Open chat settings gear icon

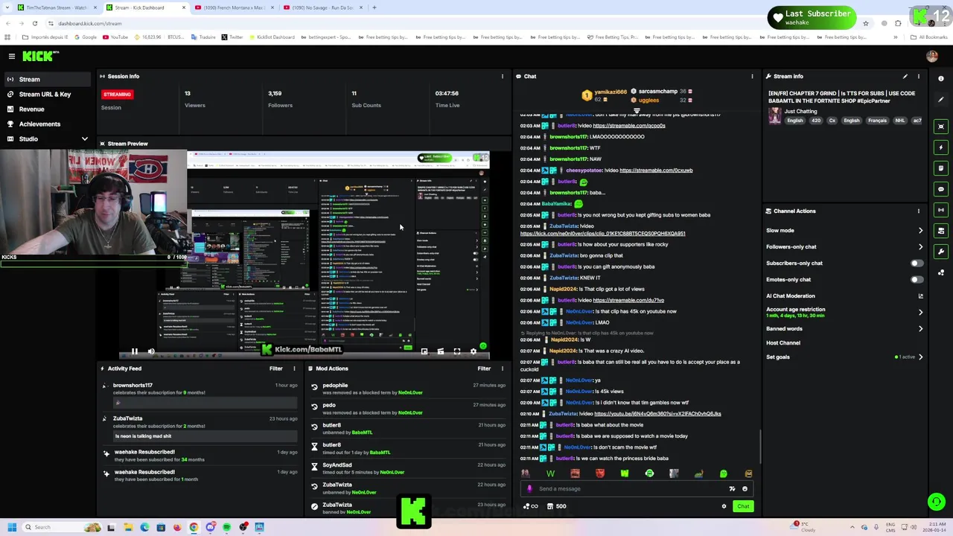724,506
